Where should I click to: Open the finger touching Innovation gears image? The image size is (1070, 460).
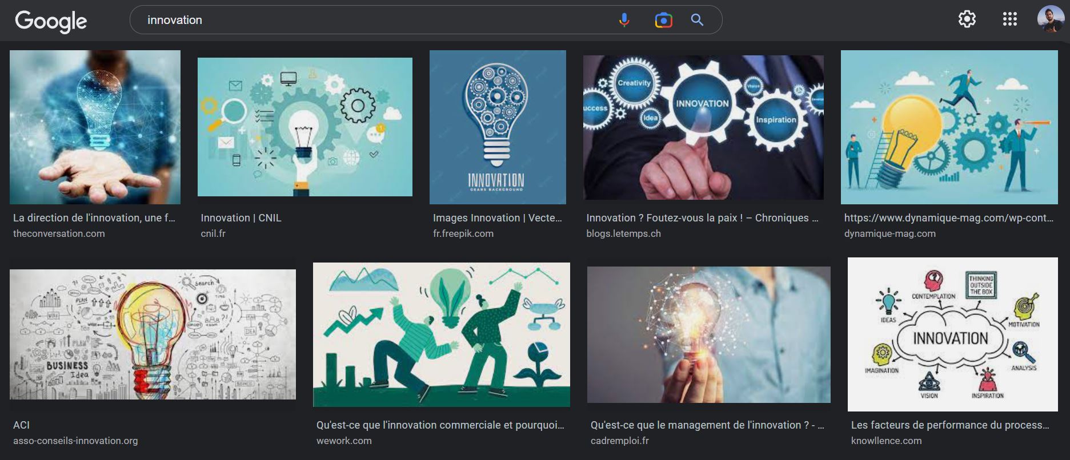click(x=703, y=127)
